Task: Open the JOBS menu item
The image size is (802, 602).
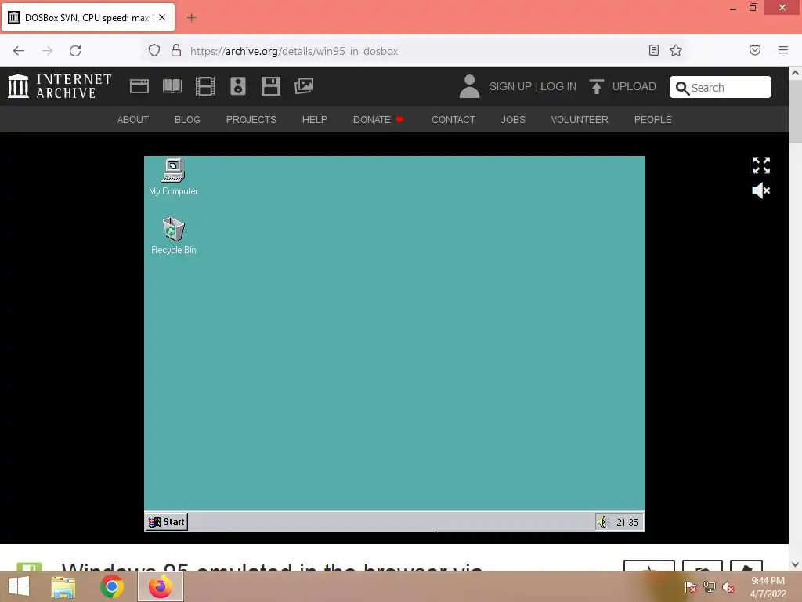Action: click(513, 119)
